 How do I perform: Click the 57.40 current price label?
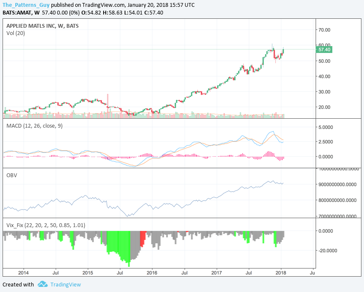tap(324, 50)
